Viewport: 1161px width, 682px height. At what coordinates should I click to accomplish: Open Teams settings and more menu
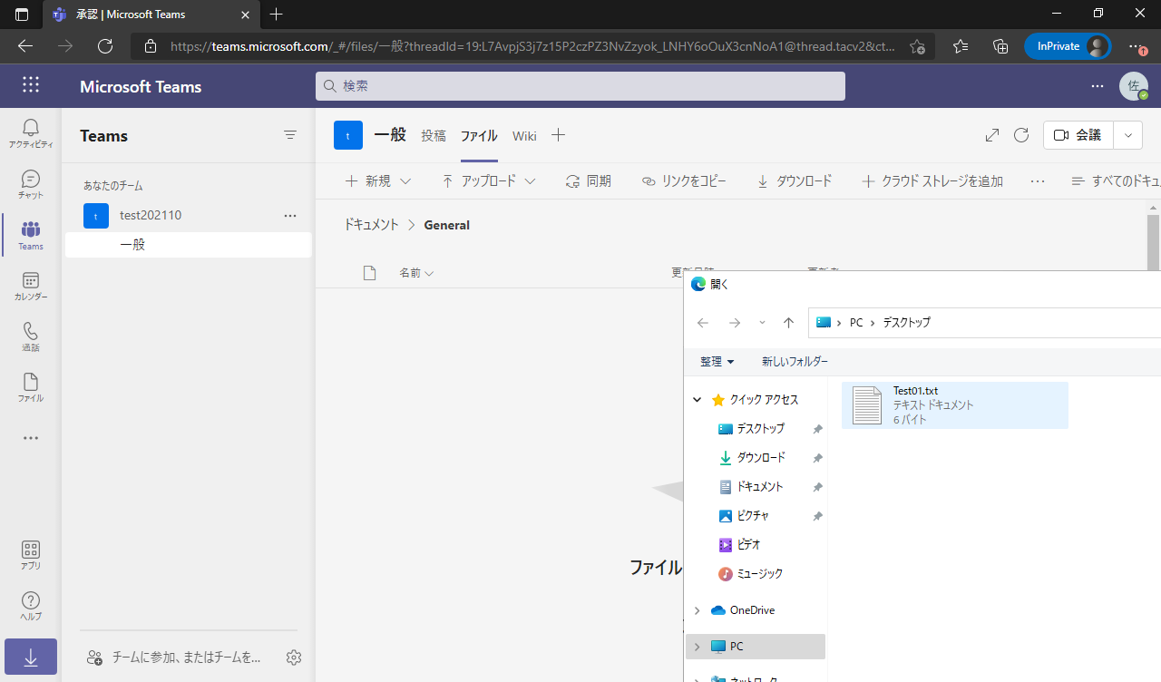[1098, 86]
